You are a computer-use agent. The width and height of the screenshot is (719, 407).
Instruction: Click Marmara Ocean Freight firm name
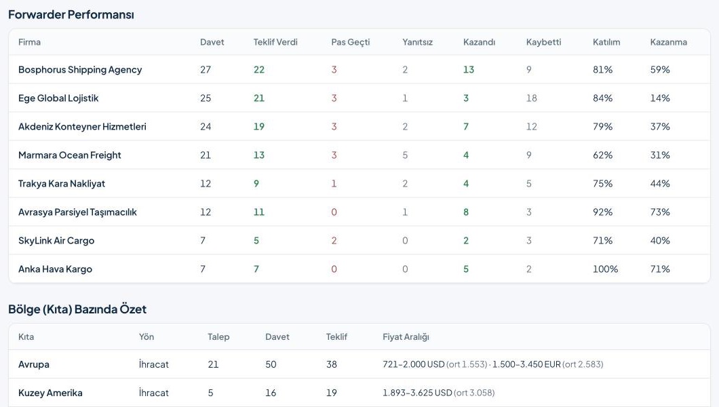70,155
